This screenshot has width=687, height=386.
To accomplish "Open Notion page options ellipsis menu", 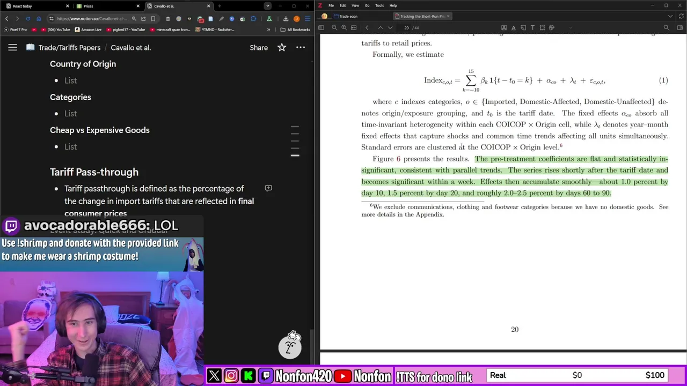I will coord(301,48).
